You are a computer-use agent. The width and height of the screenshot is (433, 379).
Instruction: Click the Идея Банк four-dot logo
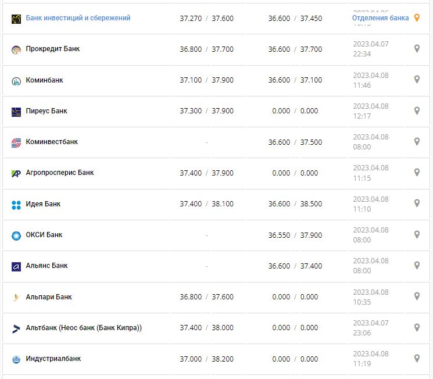click(x=16, y=204)
